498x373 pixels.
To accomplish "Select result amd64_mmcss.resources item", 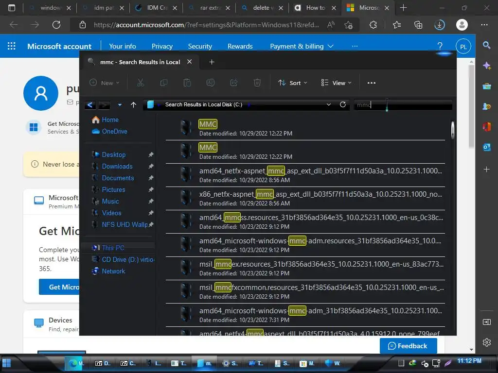I will click(305, 221).
